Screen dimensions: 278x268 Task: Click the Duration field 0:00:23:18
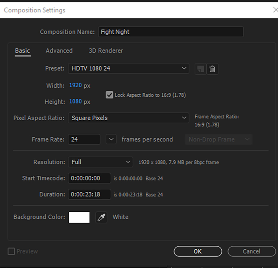point(89,194)
